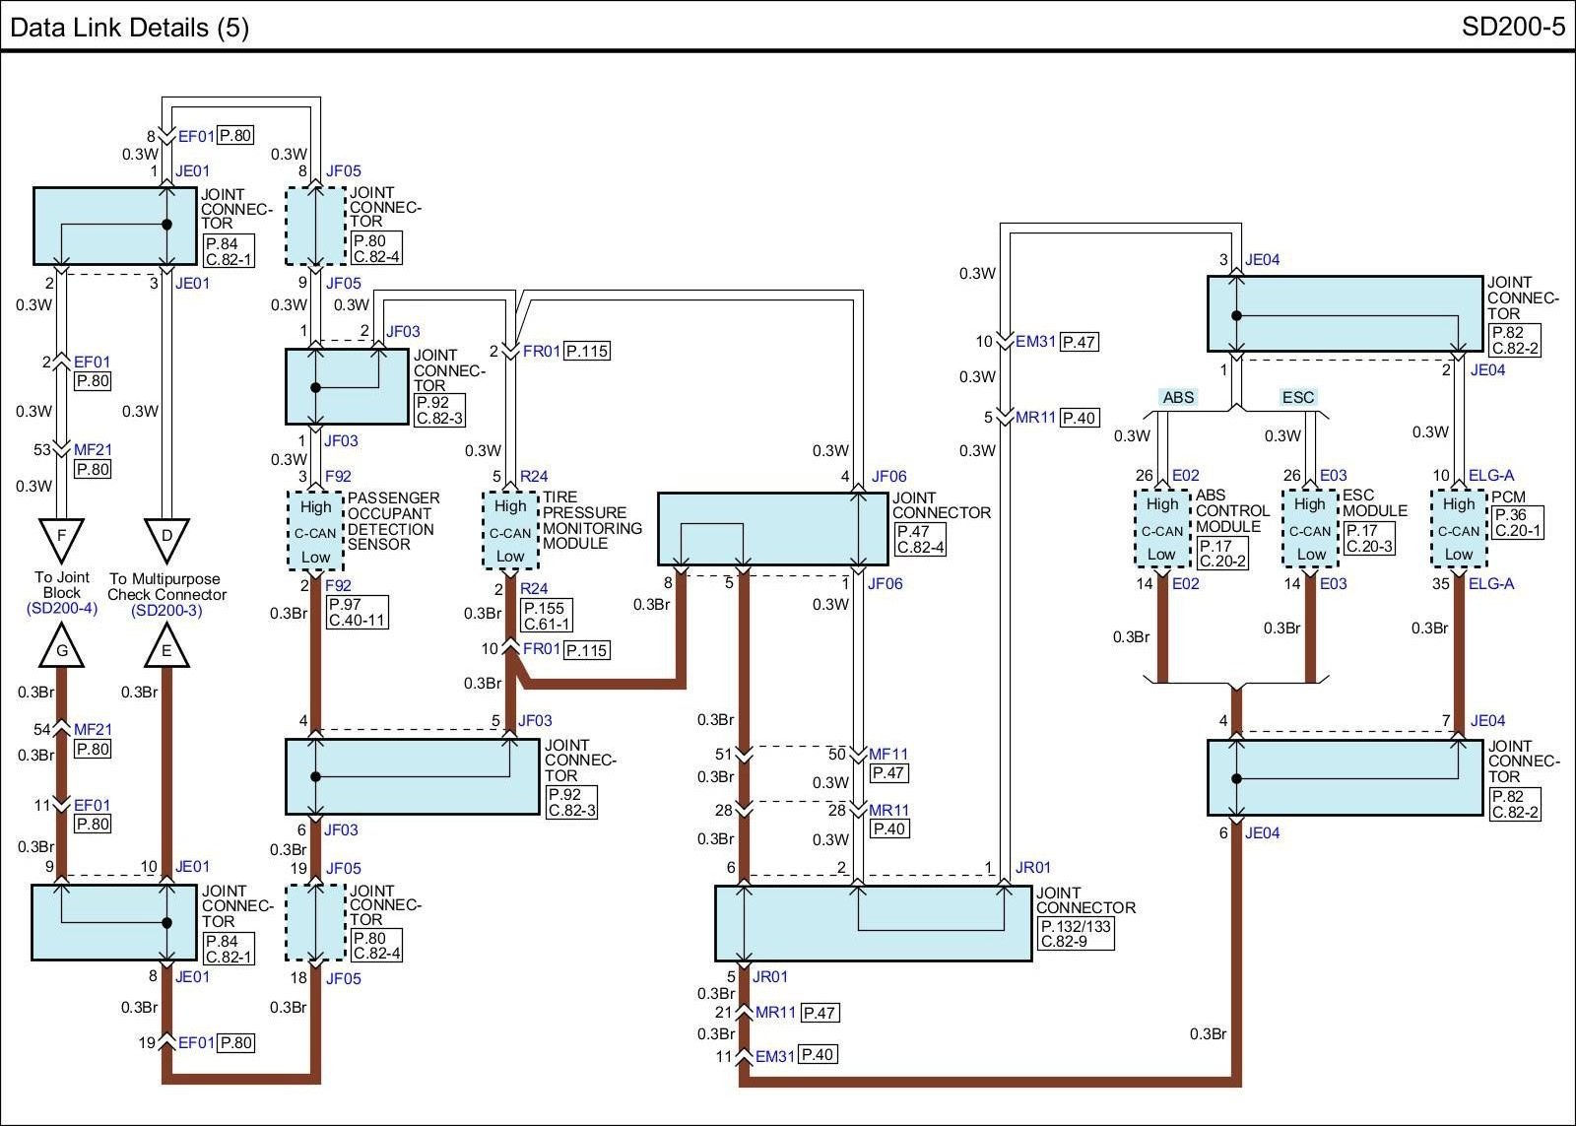This screenshot has width=1576, height=1126.
Task: Select the triangle E connector symbol
Action: click(x=166, y=648)
